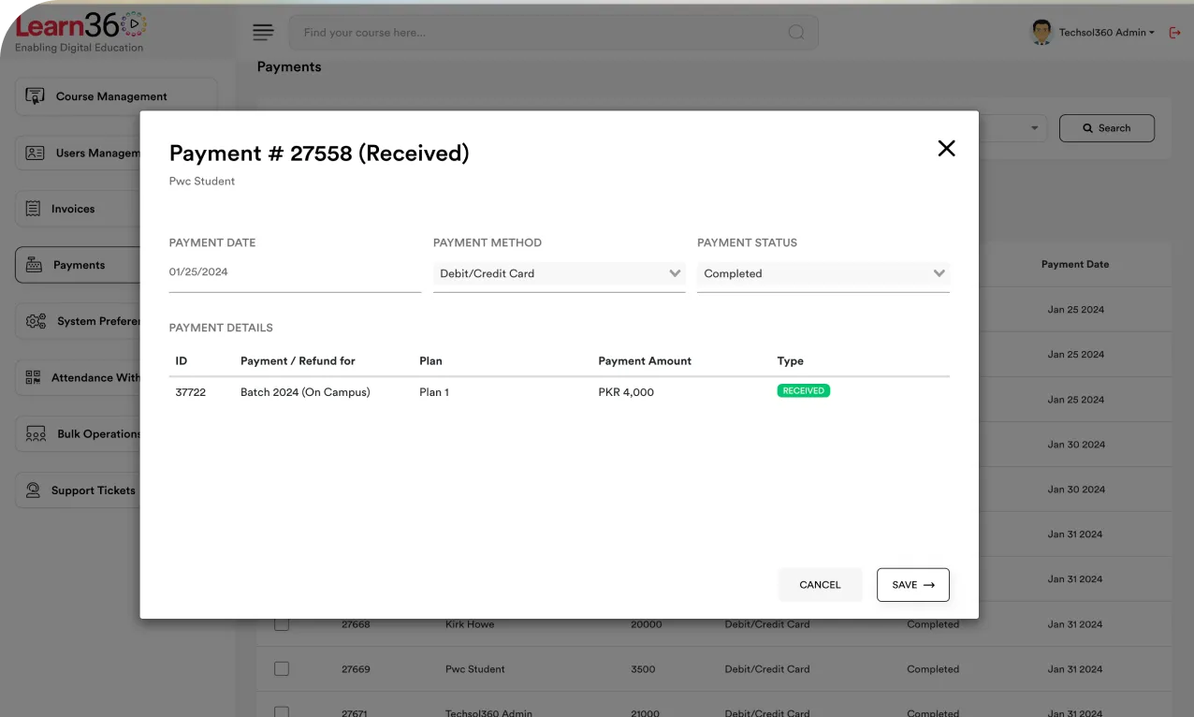Open the filter dropdown beside Search button
Screen dimensions: 1194x717
click(1035, 128)
